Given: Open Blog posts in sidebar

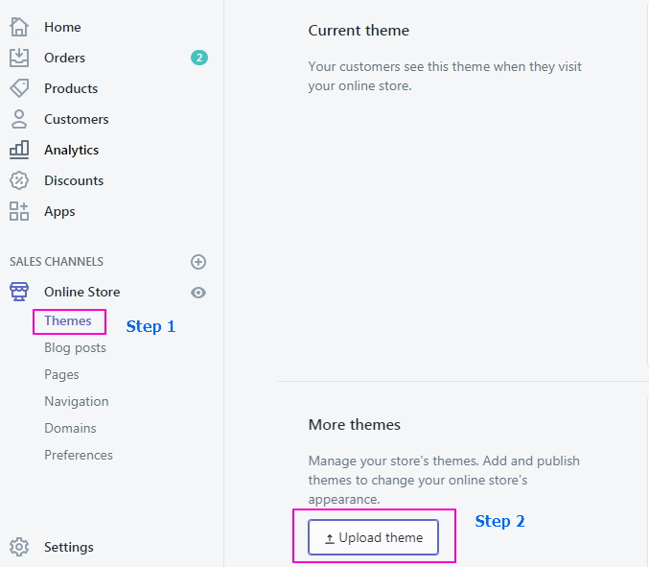Looking at the screenshot, I should click(x=75, y=347).
